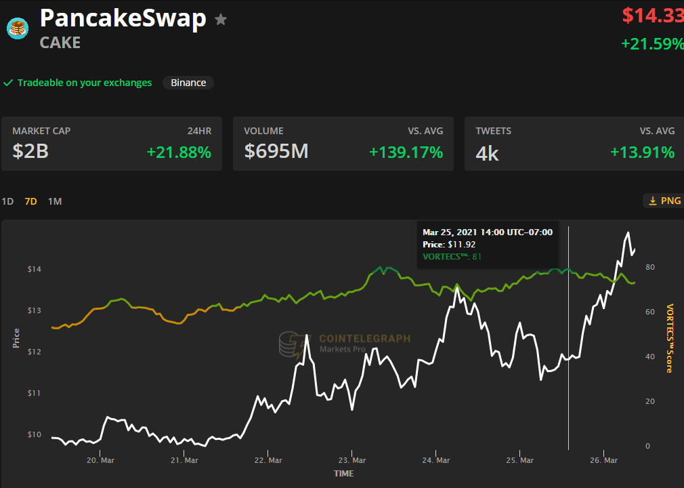
Task: Click the Binance exchange tag
Action: coord(188,83)
